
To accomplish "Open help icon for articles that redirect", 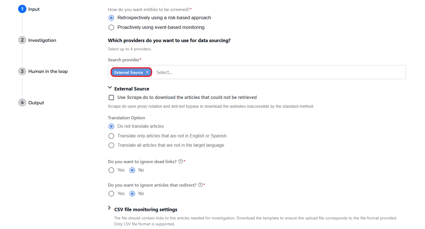I will point(200,185).
